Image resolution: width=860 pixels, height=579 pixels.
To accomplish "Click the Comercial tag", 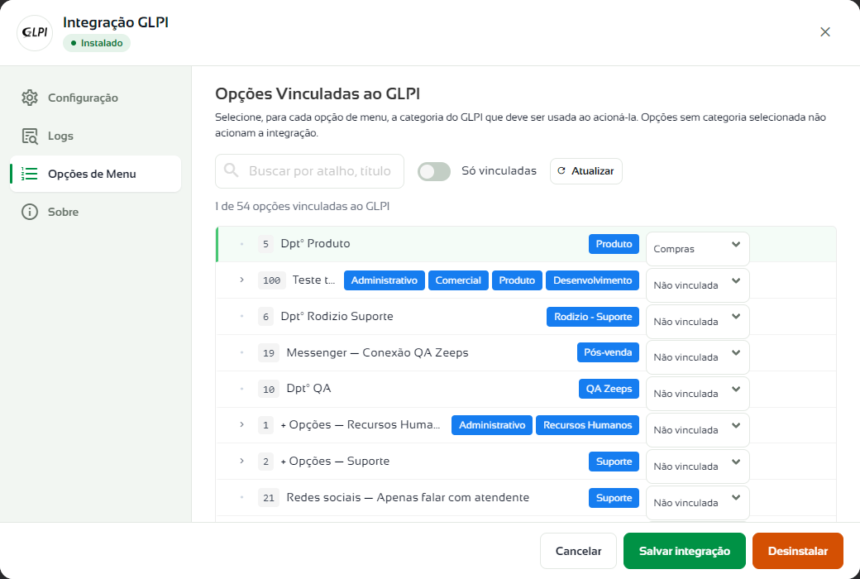I will tap(458, 280).
